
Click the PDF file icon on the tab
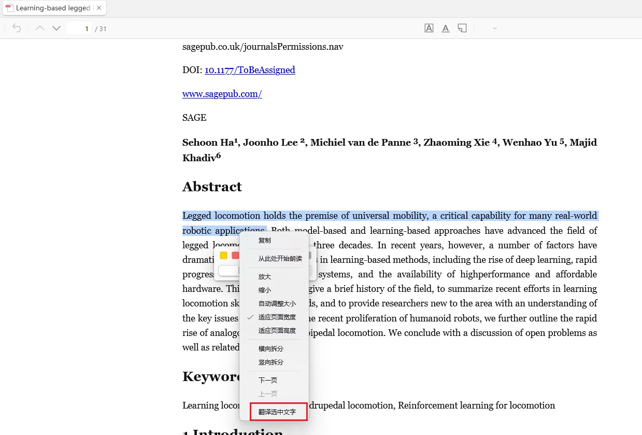9,8
